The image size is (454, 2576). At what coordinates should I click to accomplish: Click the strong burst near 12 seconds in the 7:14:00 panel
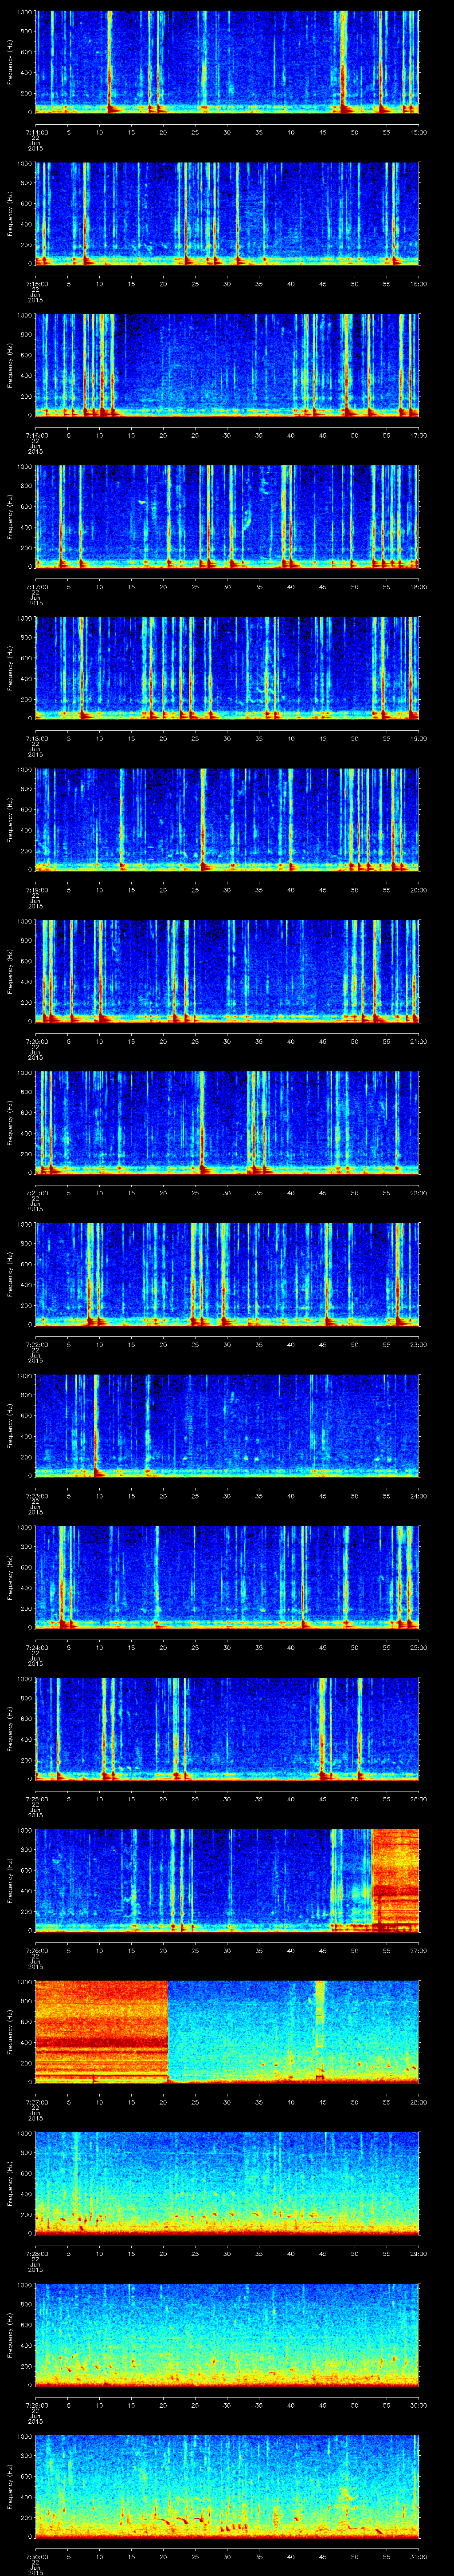[110, 60]
